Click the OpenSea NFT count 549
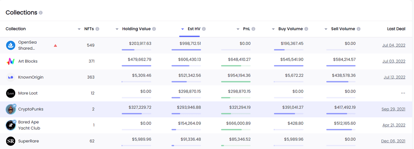This screenshot has height=149, width=414. [x=91, y=45]
